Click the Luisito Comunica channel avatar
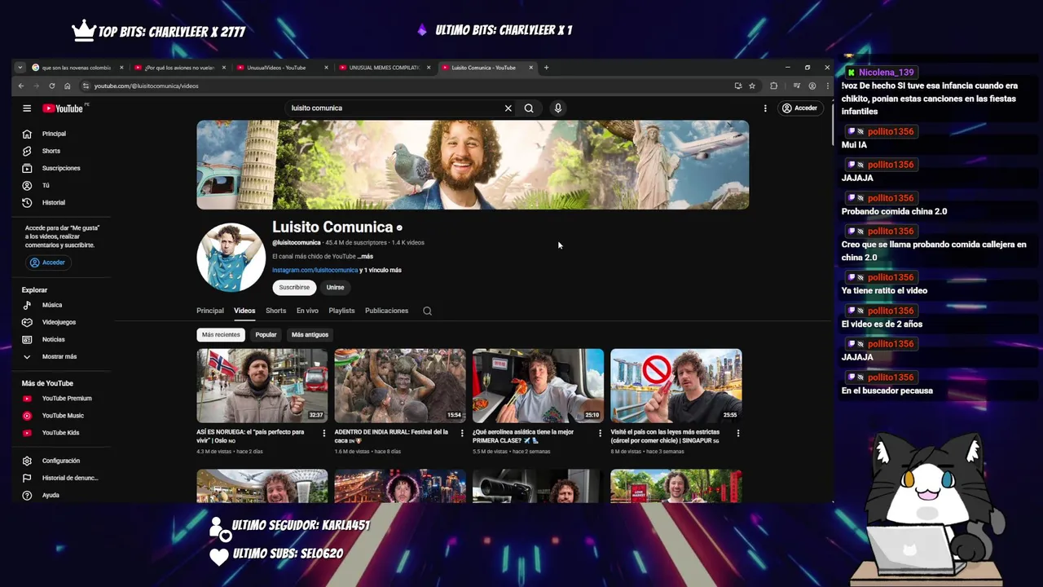The height and width of the screenshot is (587, 1043). pyautogui.click(x=231, y=257)
